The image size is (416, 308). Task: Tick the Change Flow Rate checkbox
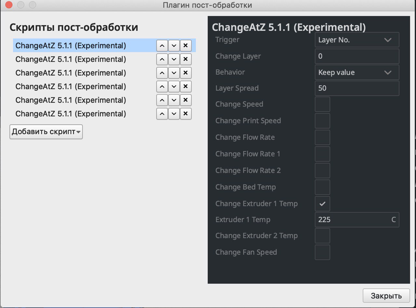pyautogui.click(x=322, y=138)
